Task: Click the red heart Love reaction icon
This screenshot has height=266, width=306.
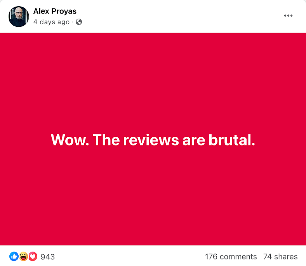Action: click(x=33, y=256)
